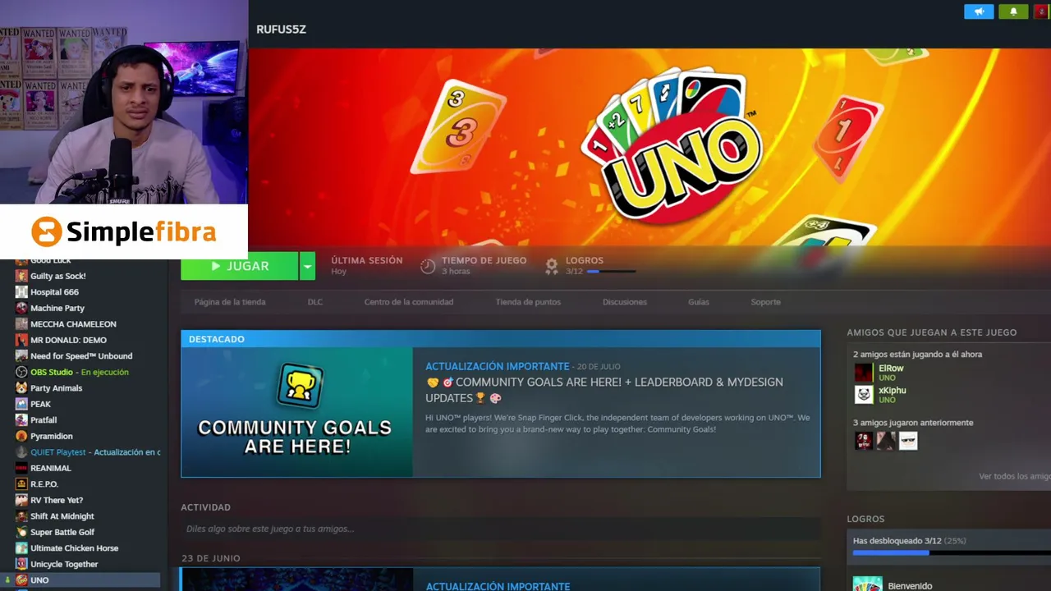Open the Community Goals Are Here thumbnail
The height and width of the screenshot is (591, 1051).
296,412
